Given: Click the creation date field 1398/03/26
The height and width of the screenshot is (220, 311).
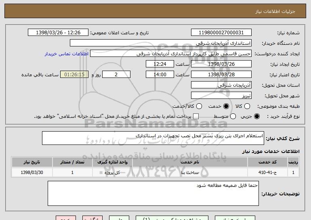Looking at the screenshot, I should (221, 64).
